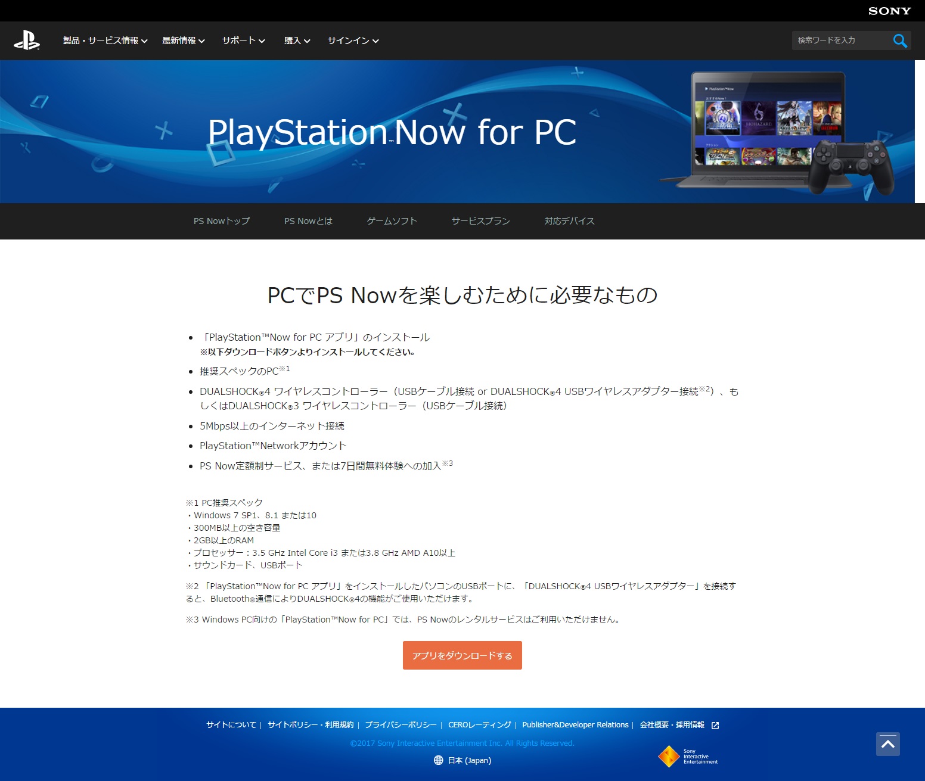Click the アプリをダウンロードする button
The image size is (925, 781).
(x=462, y=655)
